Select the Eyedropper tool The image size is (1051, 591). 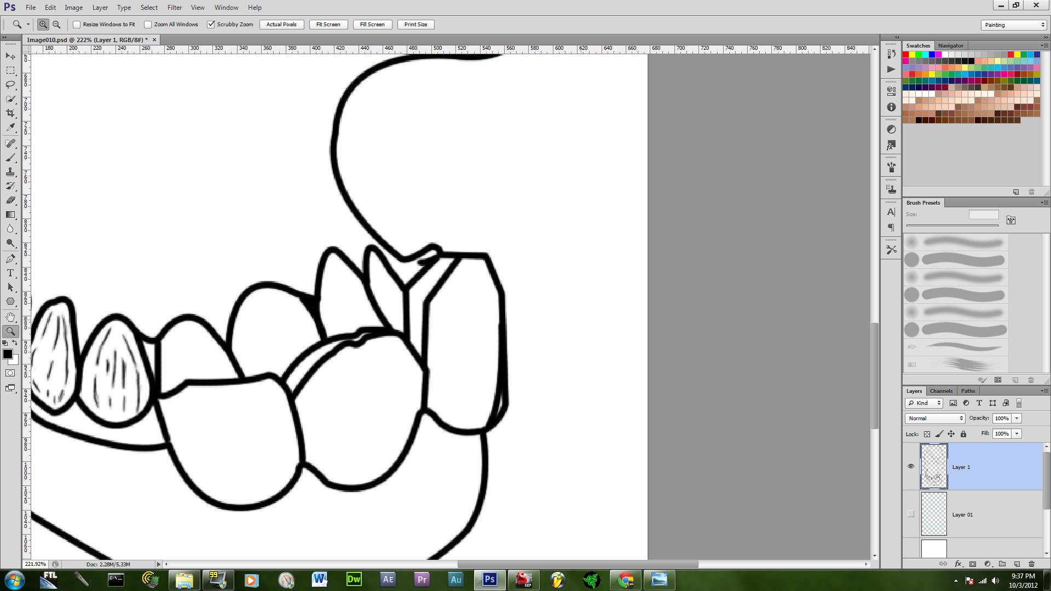tap(10, 127)
